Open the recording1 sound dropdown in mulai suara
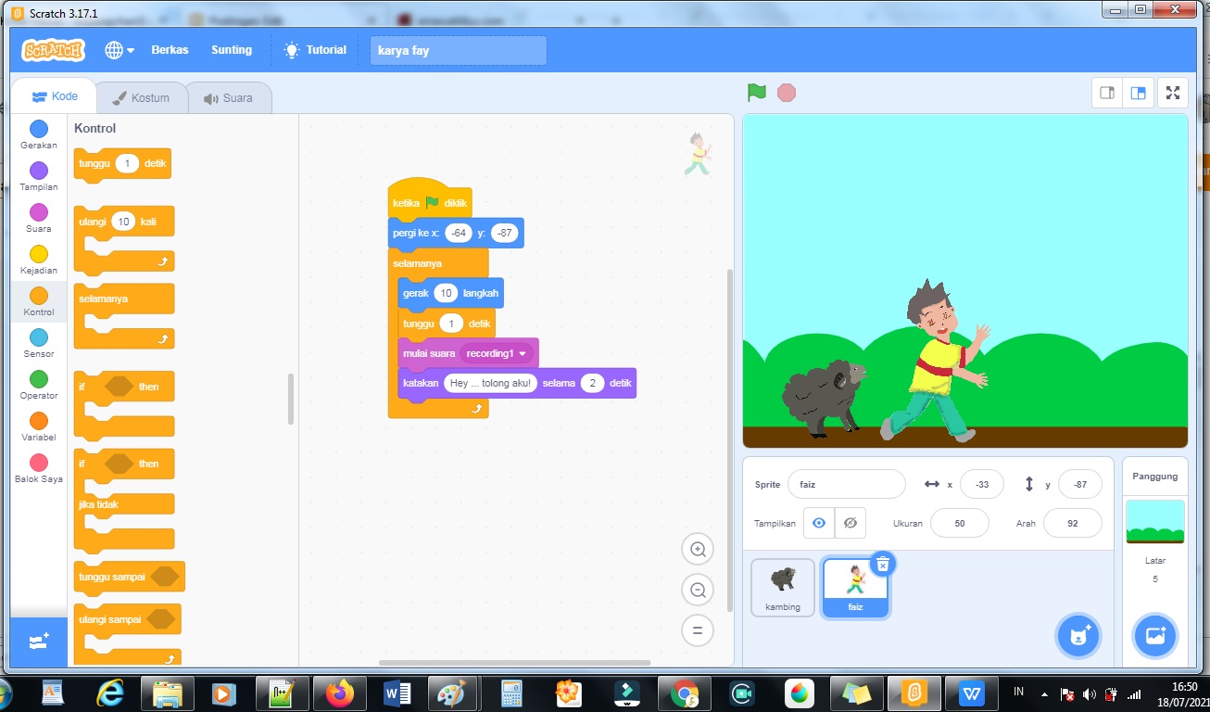 point(495,353)
